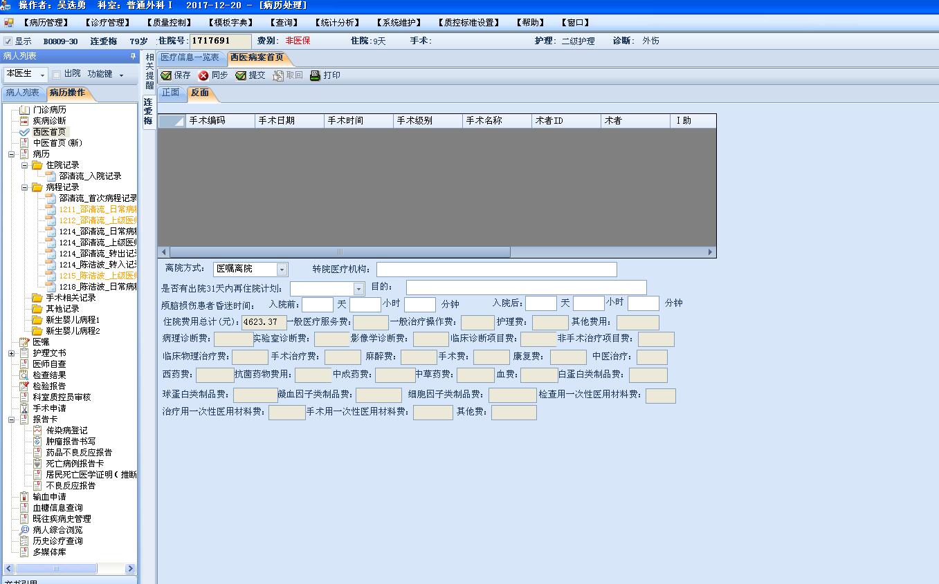
Task: Open the 功能键 dropdown arrow
Action: 121,75
